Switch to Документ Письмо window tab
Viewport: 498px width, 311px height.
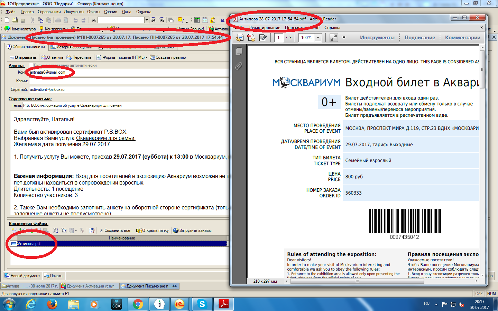tap(149, 286)
